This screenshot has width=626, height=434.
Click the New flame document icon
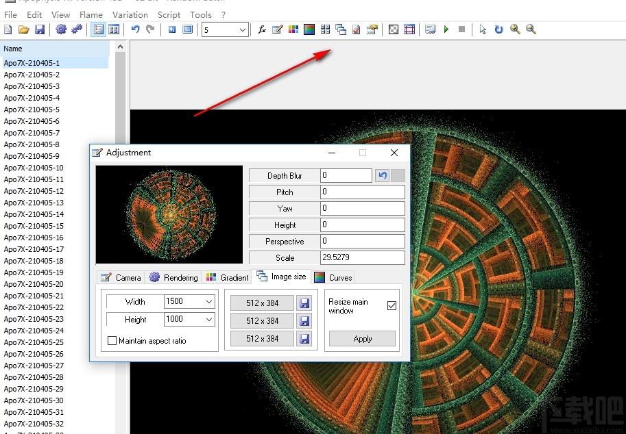tap(8, 29)
